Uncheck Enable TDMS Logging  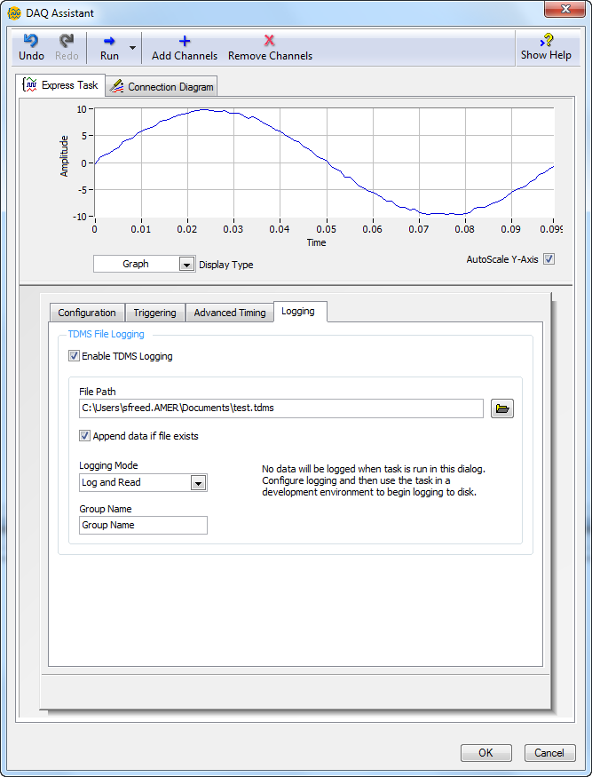pos(74,356)
